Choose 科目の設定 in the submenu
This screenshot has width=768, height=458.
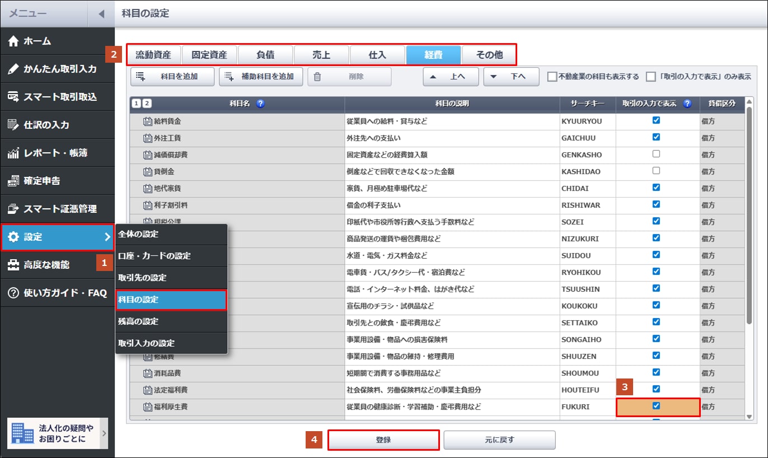click(x=171, y=300)
